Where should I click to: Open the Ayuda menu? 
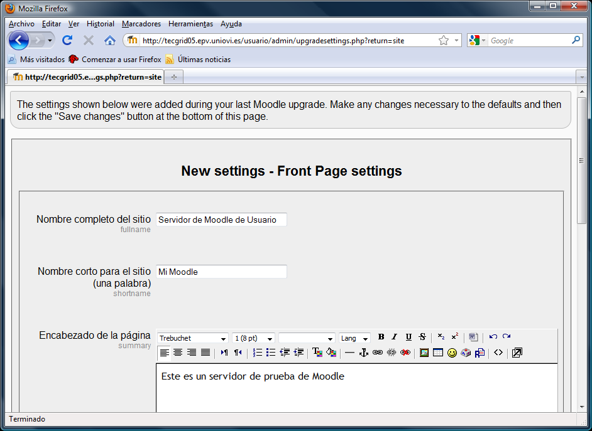pyautogui.click(x=231, y=24)
